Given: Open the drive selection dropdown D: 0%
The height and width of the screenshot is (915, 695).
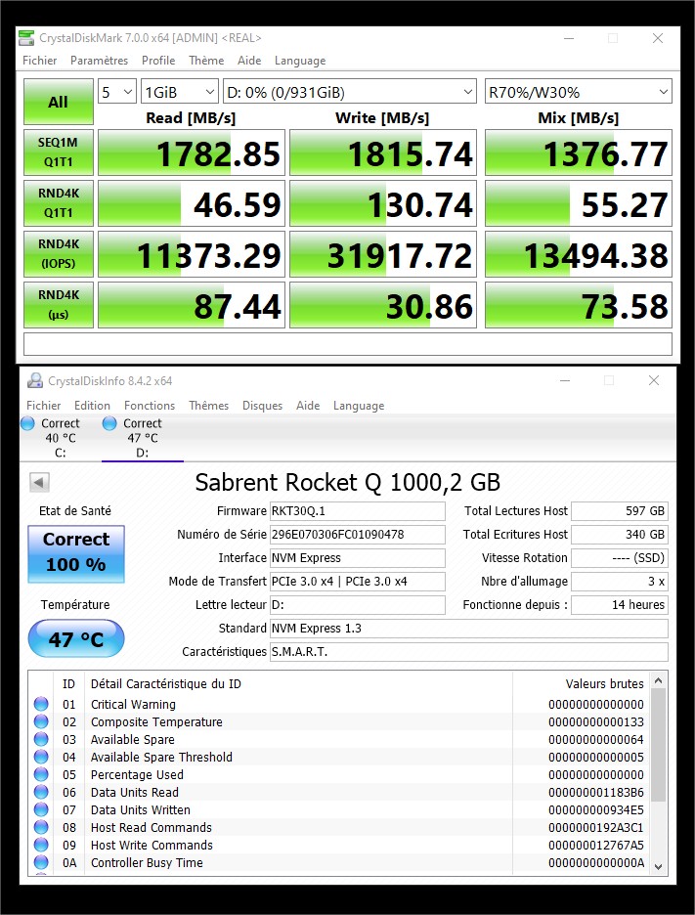Looking at the screenshot, I should point(350,92).
